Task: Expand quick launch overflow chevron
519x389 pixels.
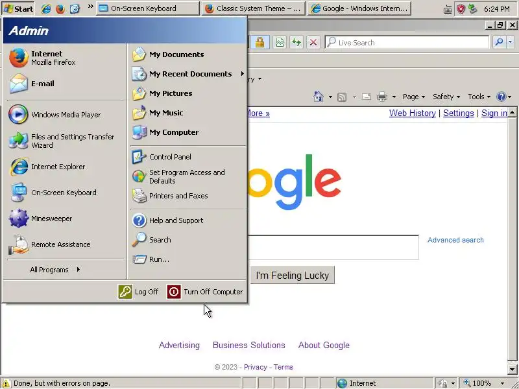Action: click(90, 6)
